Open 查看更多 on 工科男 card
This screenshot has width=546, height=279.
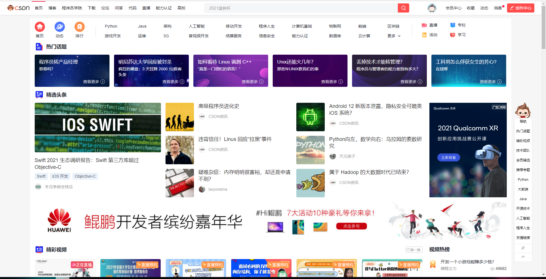pos(491,82)
